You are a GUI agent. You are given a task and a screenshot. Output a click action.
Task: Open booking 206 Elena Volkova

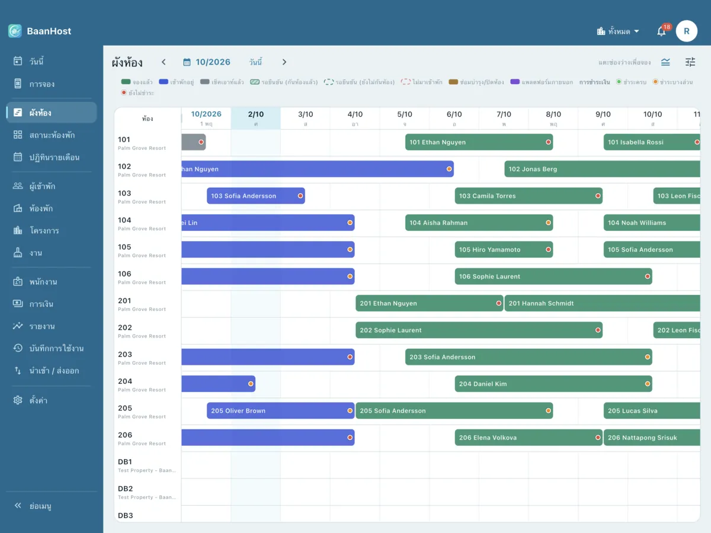pyautogui.click(x=529, y=438)
